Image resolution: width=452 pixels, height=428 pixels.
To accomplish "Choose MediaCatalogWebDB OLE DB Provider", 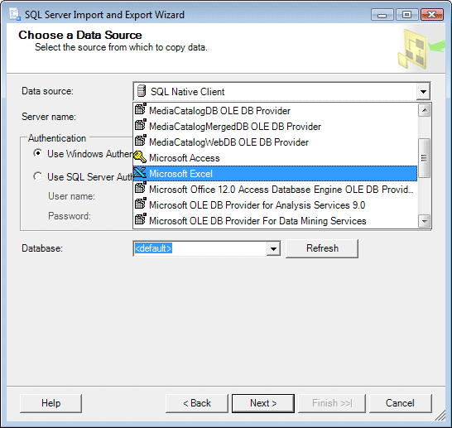I will pyautogui.click(x=275, y=142).
